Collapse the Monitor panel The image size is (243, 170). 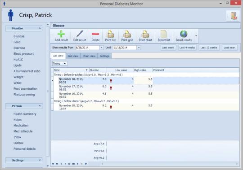click(x=40, y=28)
